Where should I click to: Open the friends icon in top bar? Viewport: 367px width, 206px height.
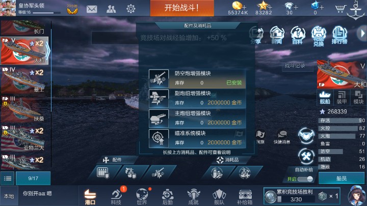[111, 9]
